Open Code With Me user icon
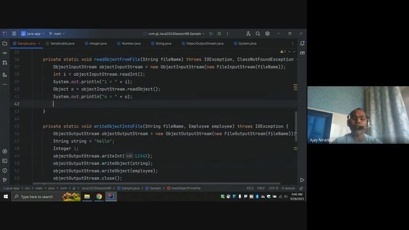Image resolution: width=409 pixels, height=230 pixels. (x=249, y=34)
